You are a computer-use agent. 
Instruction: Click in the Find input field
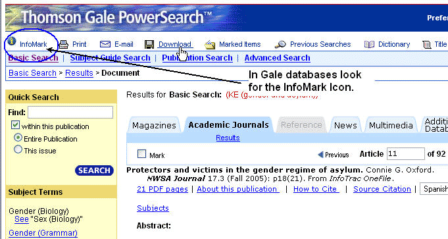point(70,112)
